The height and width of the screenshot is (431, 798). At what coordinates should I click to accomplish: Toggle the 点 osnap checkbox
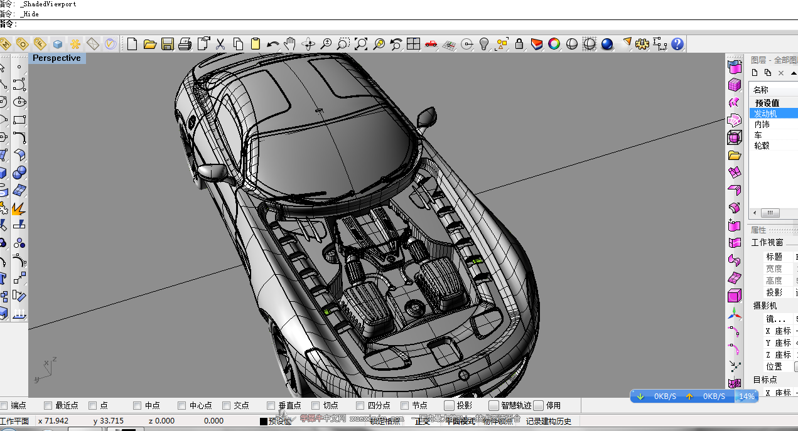coord(93,405)
